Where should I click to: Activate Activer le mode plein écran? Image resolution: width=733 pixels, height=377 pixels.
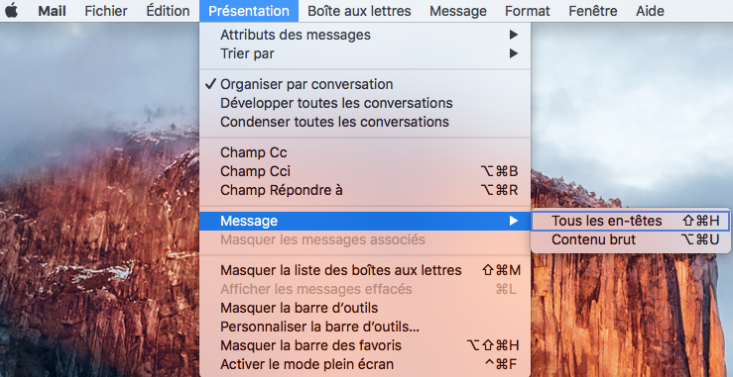tap(365, 364)
